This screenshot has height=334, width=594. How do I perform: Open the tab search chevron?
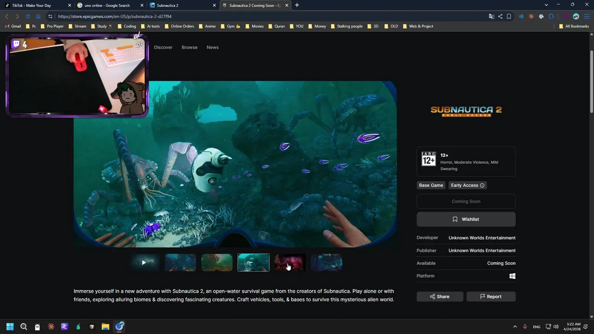(x=546, y=5)
